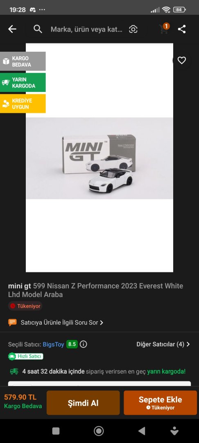The width and height of the screenshot is (199, 443).
Task: Tap the Android recent apps square
Action: (x=56, y=431)
